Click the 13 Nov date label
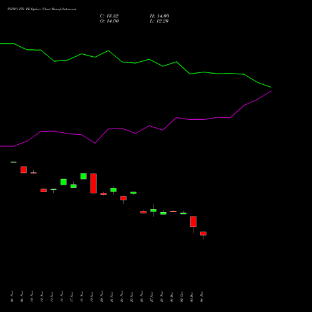 pos(52,296)
